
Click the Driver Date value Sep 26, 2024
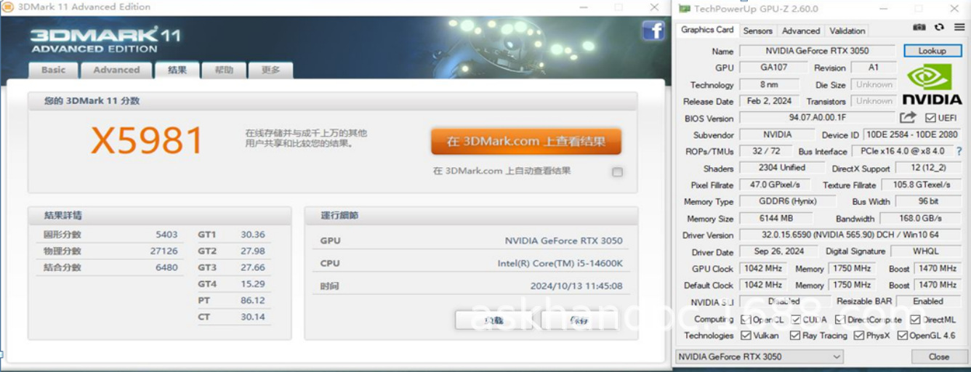point(779,251)
